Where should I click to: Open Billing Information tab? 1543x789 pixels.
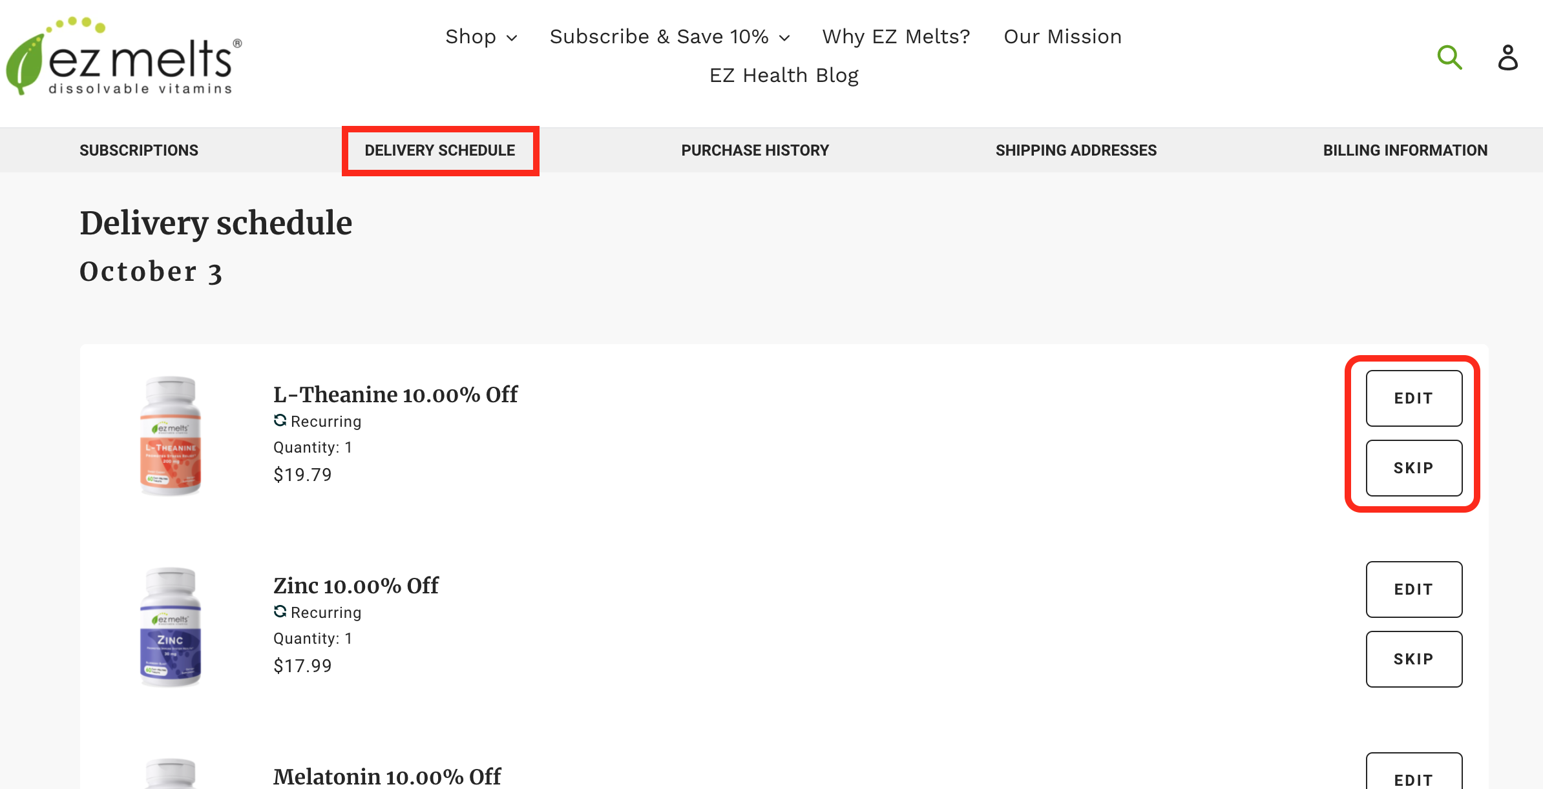pos(1405,150)
